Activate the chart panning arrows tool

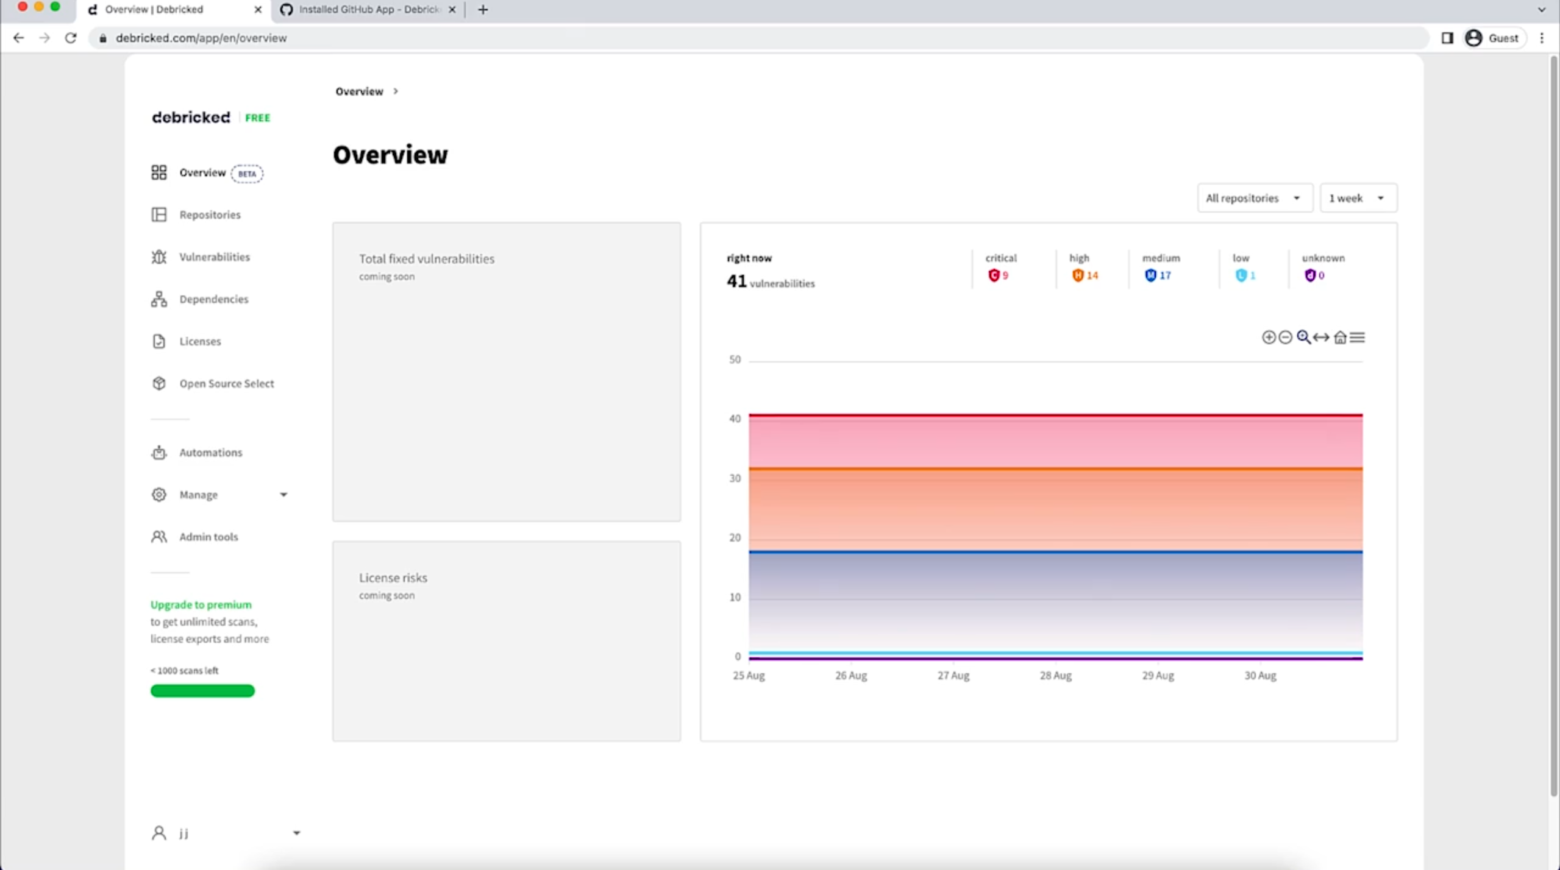tap(1321, 337)
